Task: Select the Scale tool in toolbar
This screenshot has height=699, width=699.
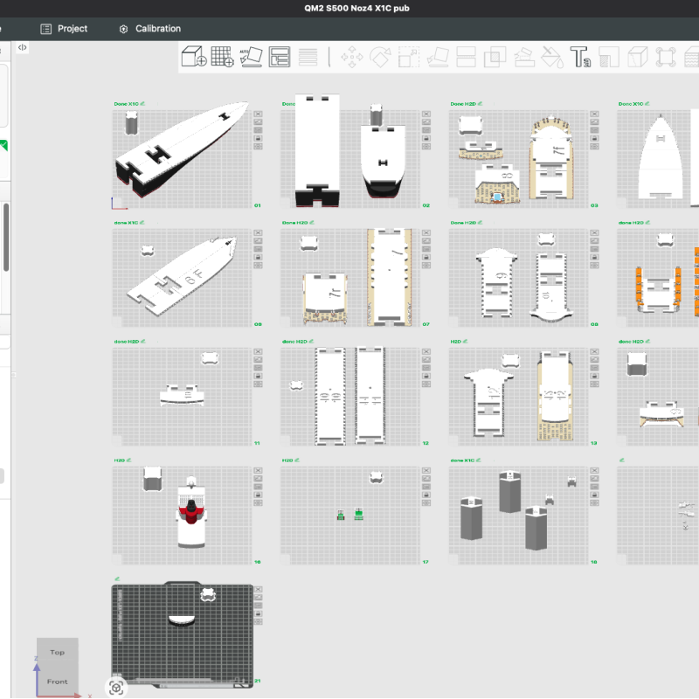Action: tap(408, 58)
